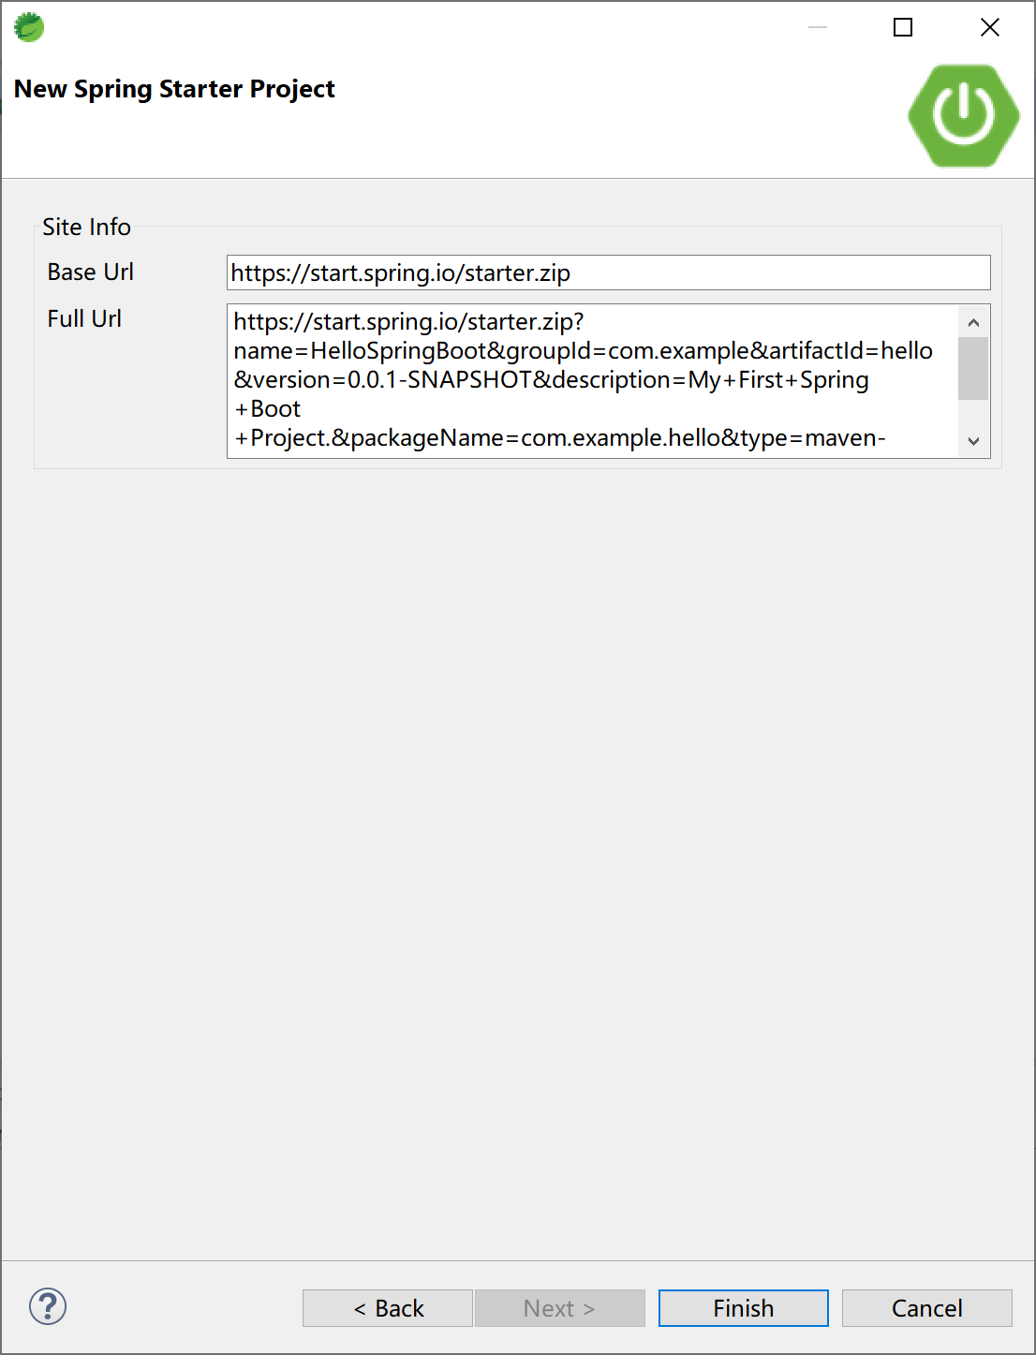Maximize the wizard dialog window

point(903,27)
